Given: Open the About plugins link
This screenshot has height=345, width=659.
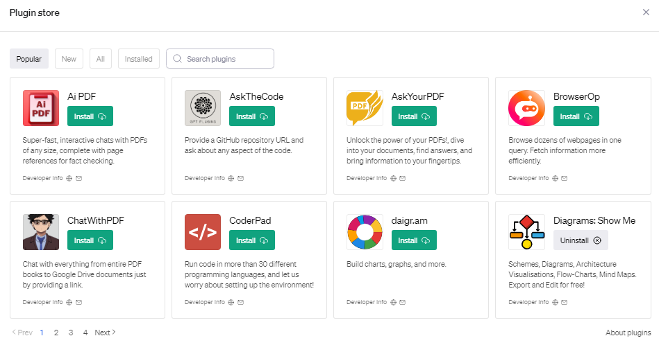Looking at the screenshot, I should point(628,333).
